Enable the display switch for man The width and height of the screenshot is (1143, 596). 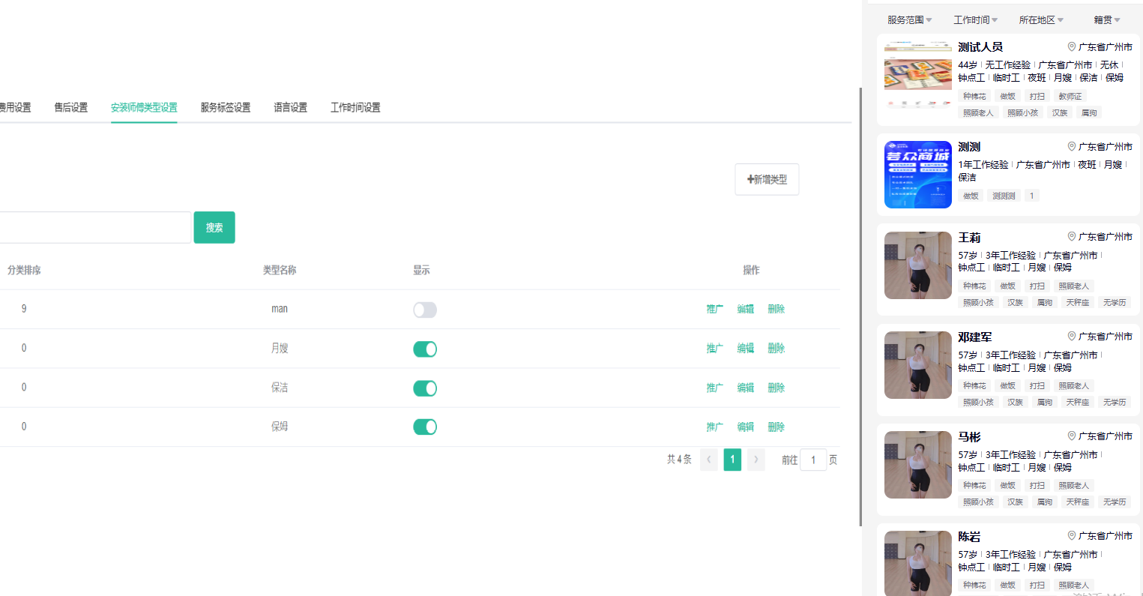point(425,310)
